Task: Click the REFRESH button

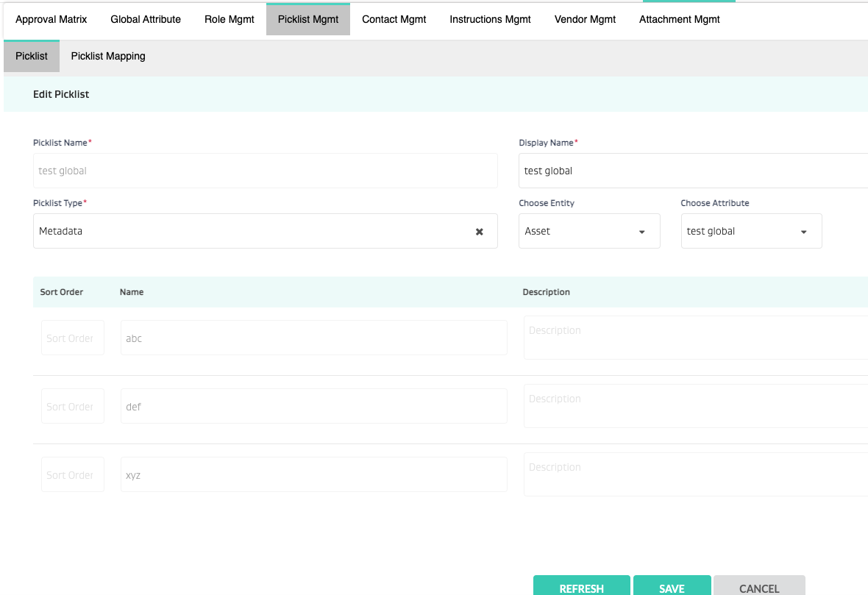Action: (581, 587)
